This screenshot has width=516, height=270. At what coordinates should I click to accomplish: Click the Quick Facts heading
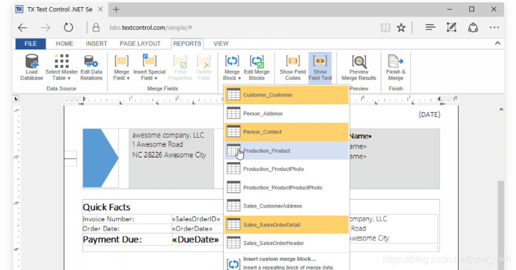(x=106, y=207)
